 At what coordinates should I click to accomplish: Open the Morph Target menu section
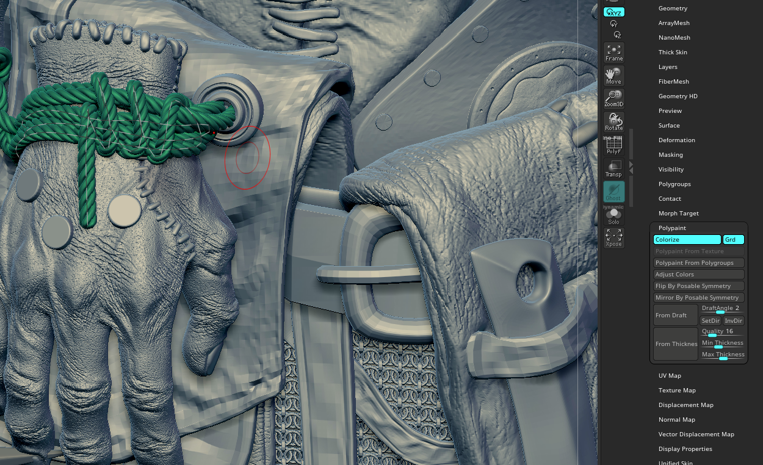coord(679,214)
